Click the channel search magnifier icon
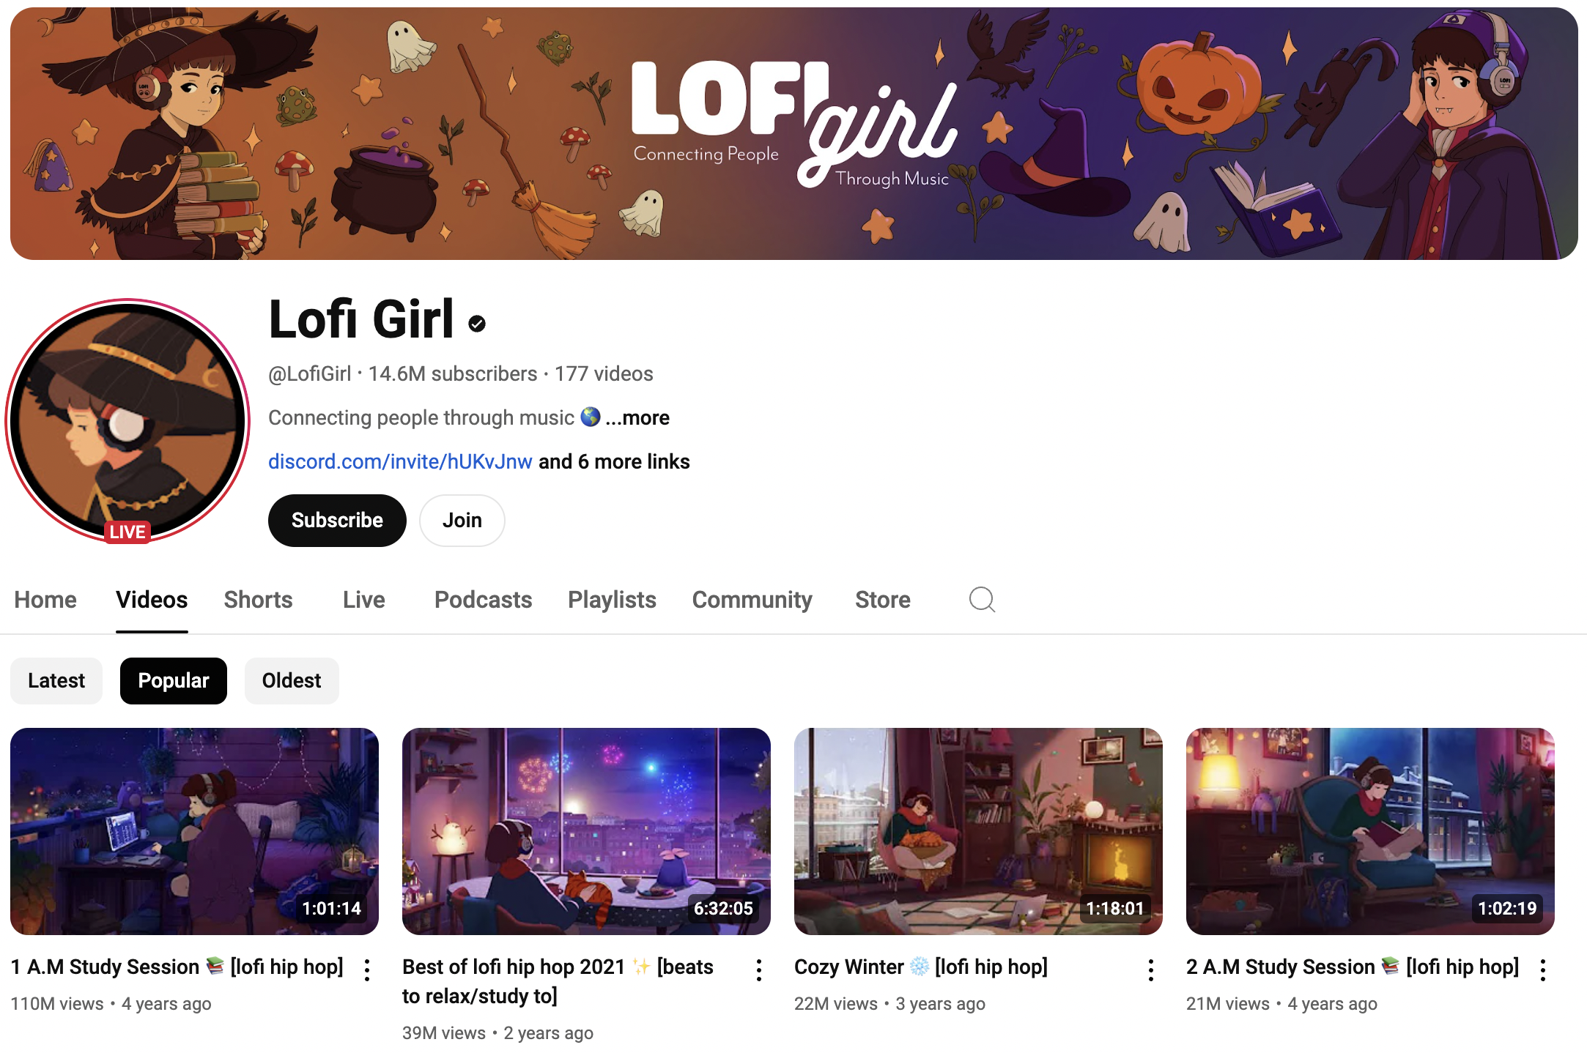This screenshot has height=1053, width=1587. coord(982,600)
